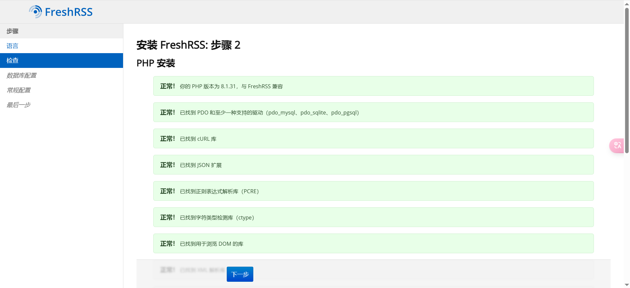The width and height of the screenshot is (630, 288).
Task: Click the scrollbar down arrow
Action: pyautogui.click(x=627, y=285)
